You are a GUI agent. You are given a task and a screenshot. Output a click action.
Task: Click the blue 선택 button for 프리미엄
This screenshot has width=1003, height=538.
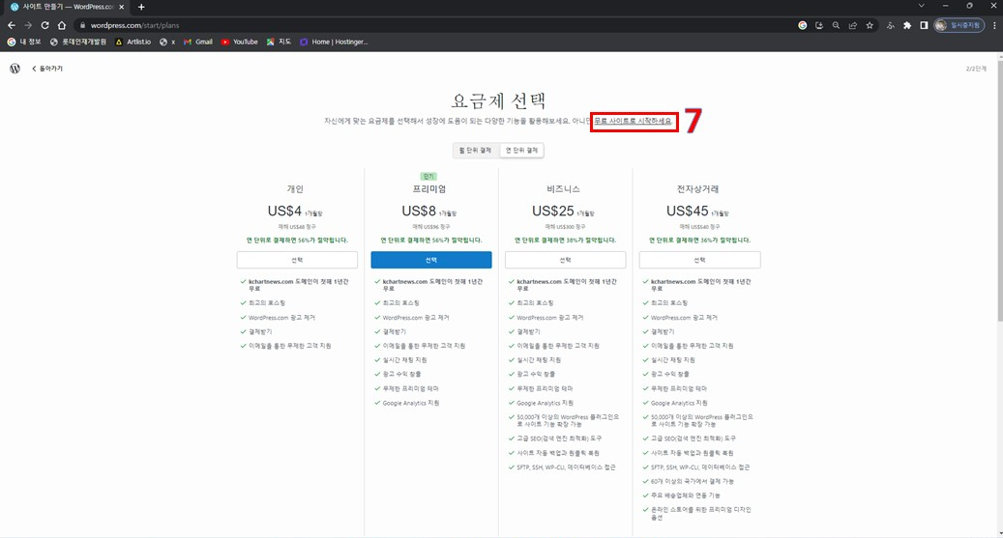tap(431, 260)
